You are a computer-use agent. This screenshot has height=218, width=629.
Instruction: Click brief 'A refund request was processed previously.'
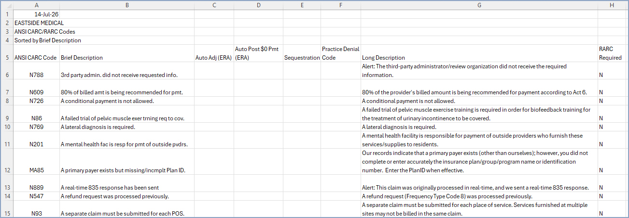click(127, 196)
